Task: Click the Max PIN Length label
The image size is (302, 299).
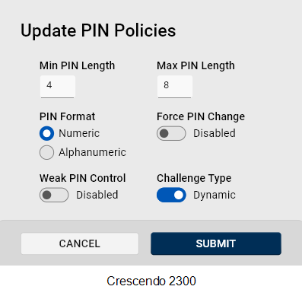Action: pyautogui.click(x=196, y=65)
